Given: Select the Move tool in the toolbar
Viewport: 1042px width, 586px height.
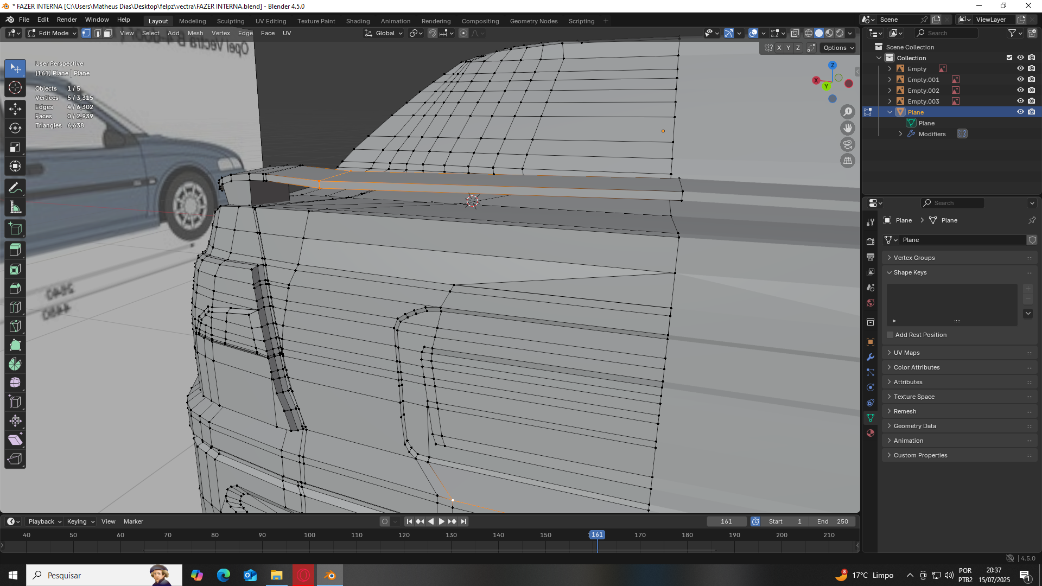Looking at the screenshot, I should pos(15,109).
